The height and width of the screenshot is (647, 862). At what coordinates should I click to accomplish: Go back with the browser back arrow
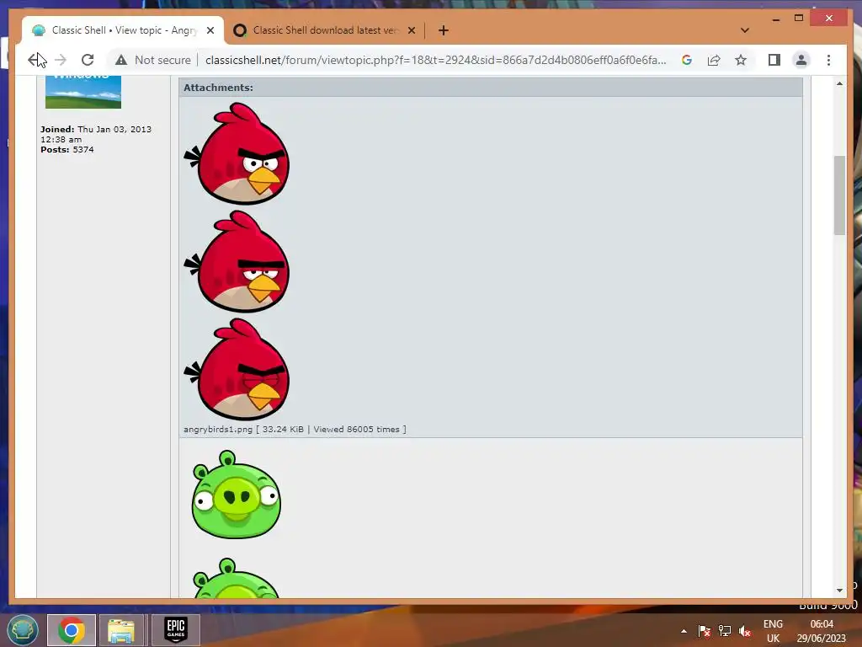(x=34, y=60)
